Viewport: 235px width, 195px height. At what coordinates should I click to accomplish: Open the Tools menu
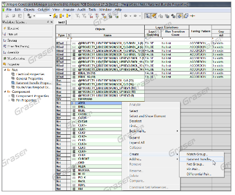tap(92, 10)
